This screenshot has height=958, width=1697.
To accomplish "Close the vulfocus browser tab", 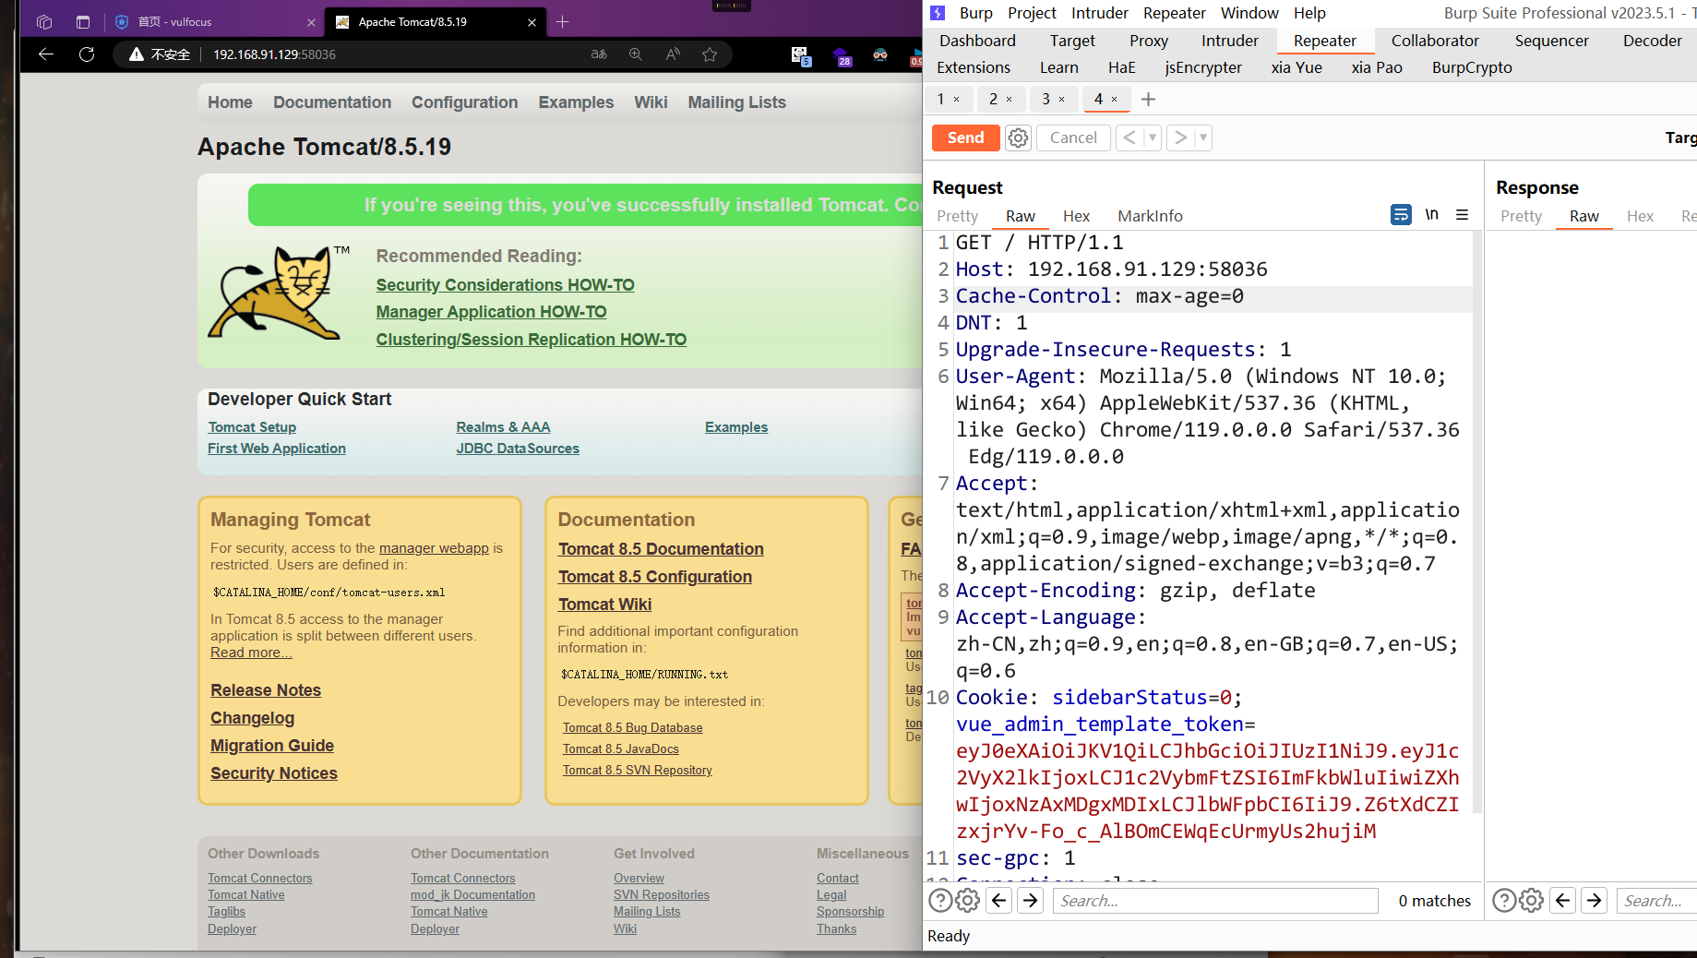I will pos(311,22).
